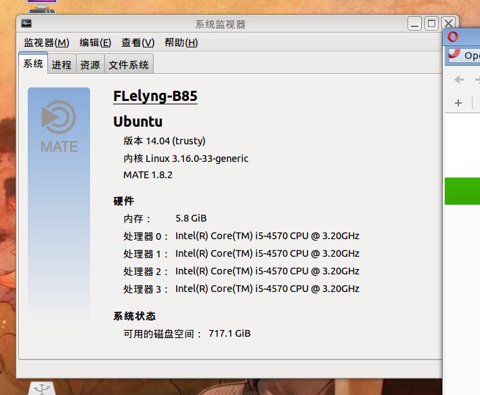Viewport: 480px width, 395px height.
Task: Click the 版本 14.04 (trusty) line
Action: [x=165, y=141]
